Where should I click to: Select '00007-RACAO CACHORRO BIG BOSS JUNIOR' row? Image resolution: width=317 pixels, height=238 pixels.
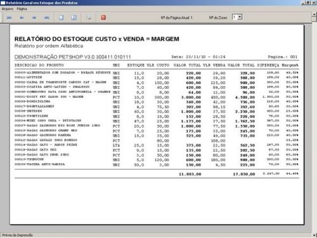(157, 126)
